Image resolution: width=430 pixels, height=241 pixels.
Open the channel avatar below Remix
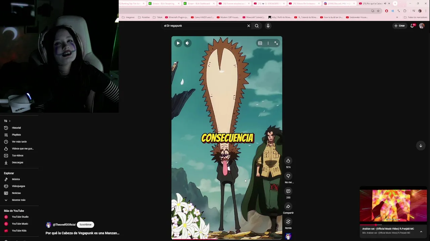point(288,236)
